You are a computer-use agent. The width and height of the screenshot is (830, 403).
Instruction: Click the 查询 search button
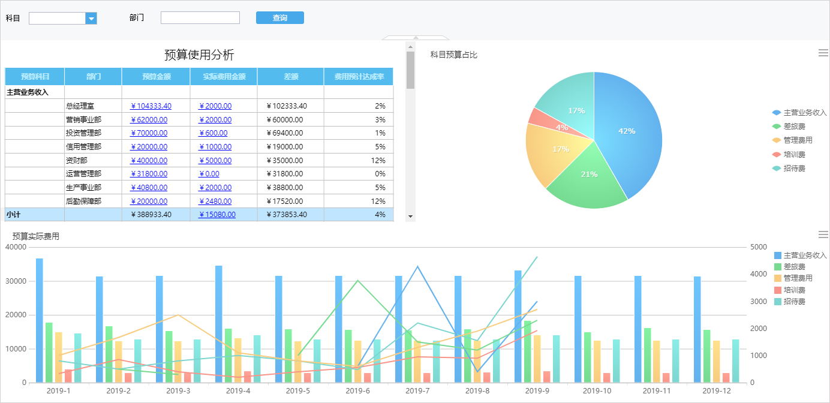pyautogui.click(x=279, y=17)
